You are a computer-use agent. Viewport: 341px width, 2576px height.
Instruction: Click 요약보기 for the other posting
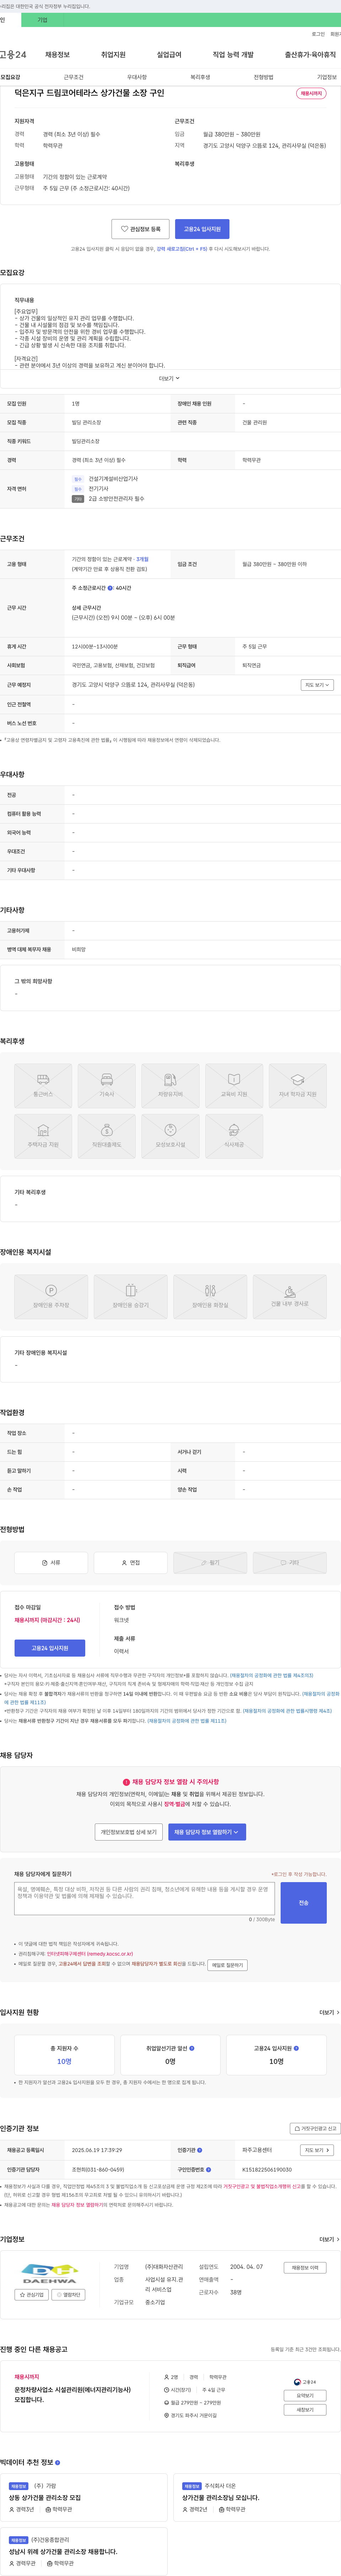[x=305, y=2396]
